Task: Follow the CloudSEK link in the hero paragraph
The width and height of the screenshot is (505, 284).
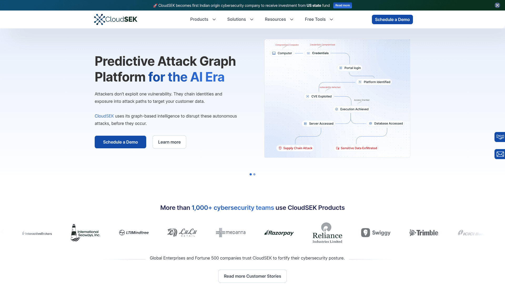Action: click(104, 116)
